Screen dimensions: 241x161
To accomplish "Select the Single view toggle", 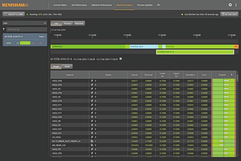I will pos(56,66).
